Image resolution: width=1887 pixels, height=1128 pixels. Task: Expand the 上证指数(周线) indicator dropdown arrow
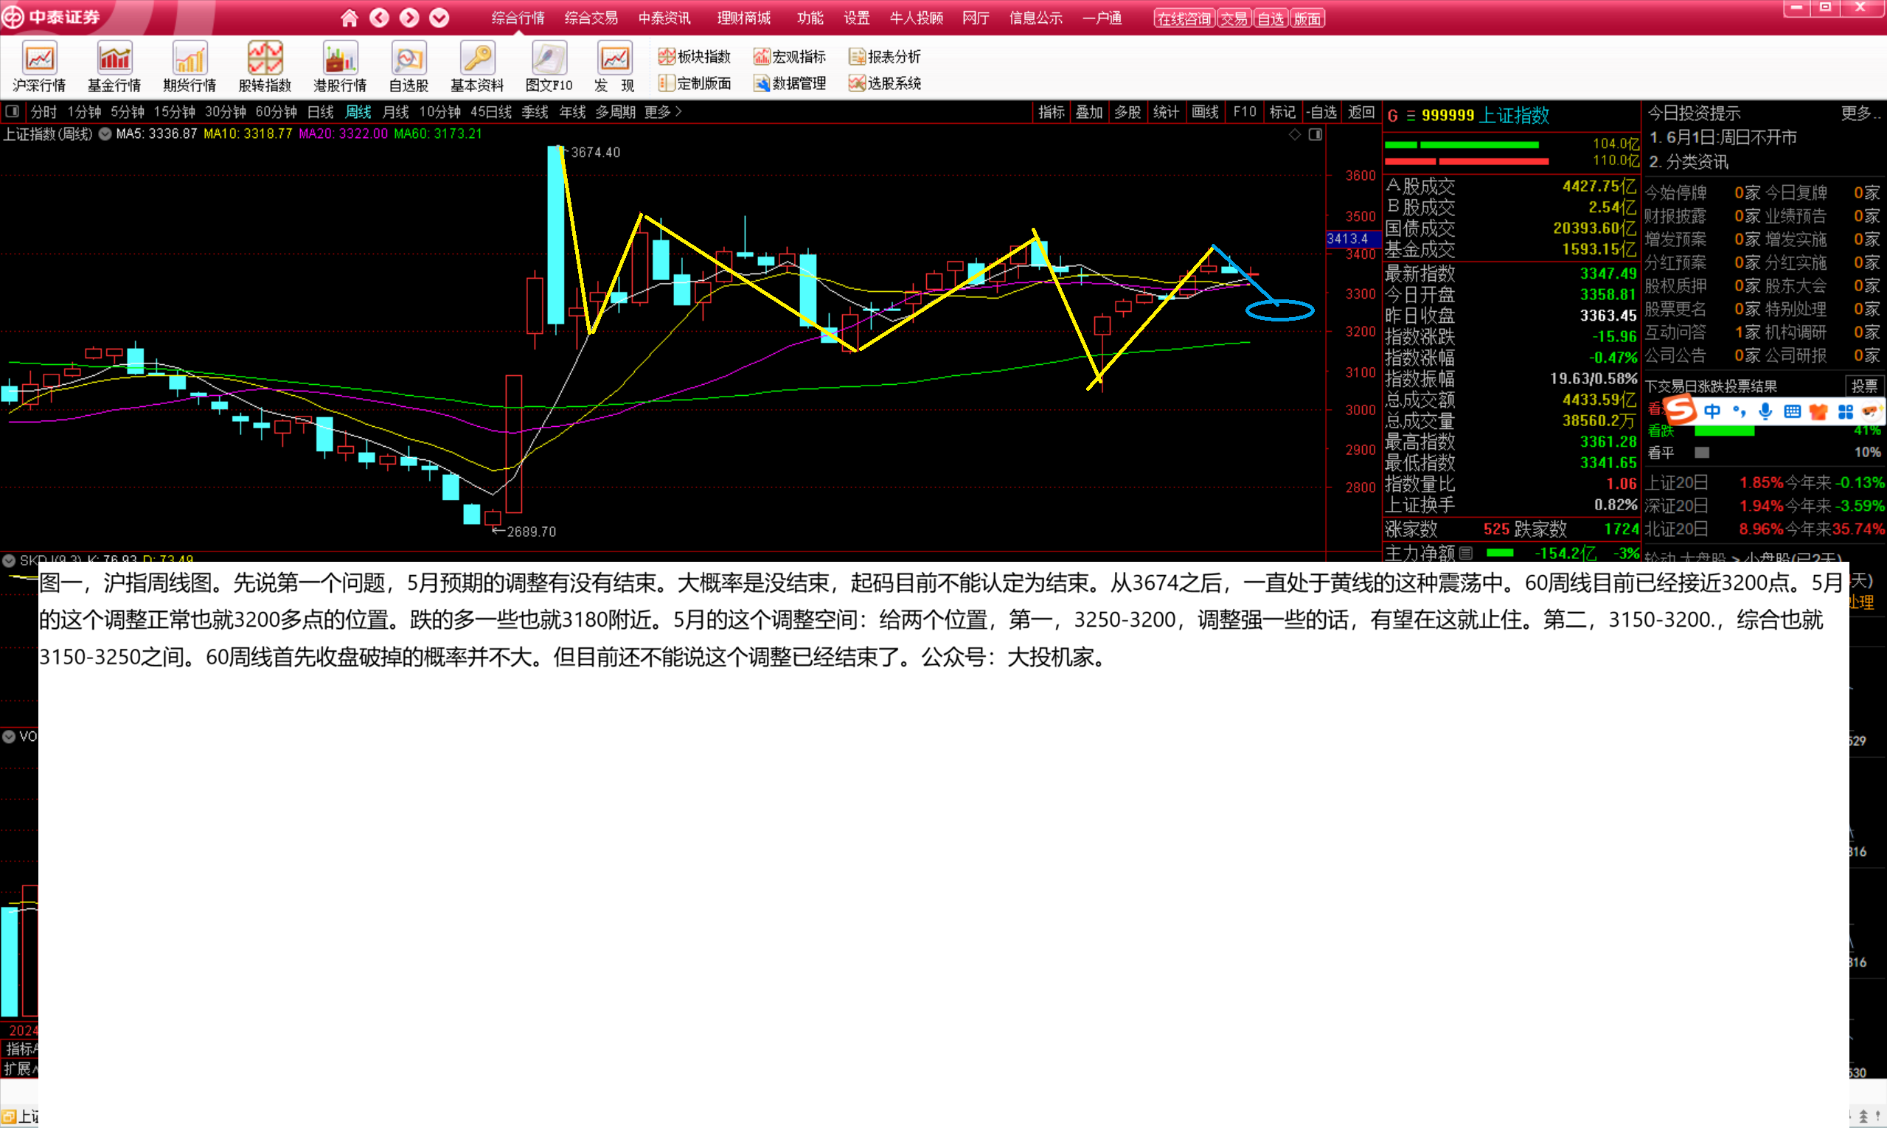pos(105,133)
